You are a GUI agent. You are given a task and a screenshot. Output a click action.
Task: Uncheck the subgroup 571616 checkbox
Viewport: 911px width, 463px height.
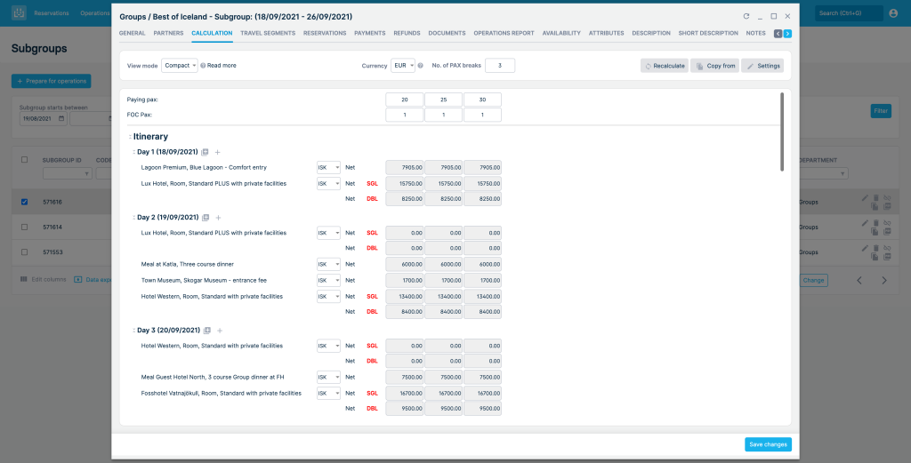click(x=24, y=202)
